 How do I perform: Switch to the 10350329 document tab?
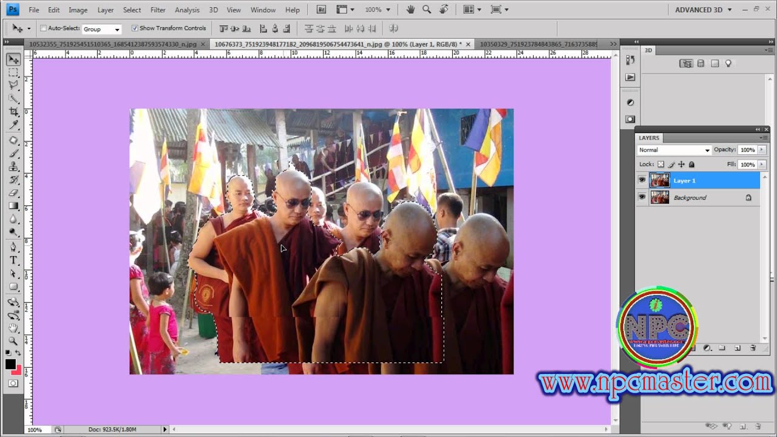tap(538, 44)
